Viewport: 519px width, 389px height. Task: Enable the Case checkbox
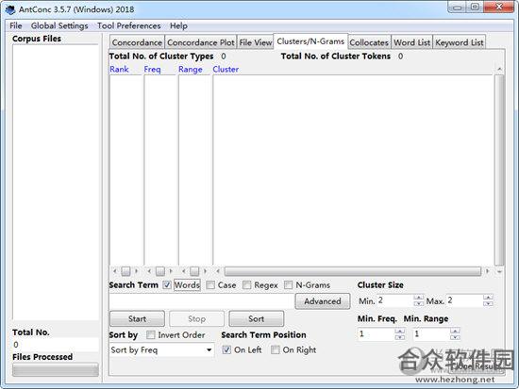pos(210,284)
